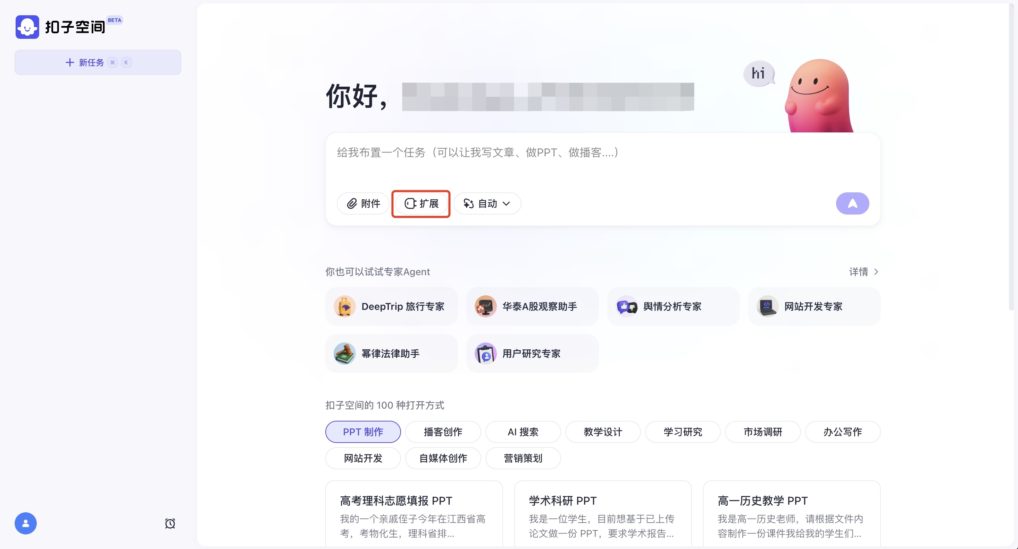Open the DeepTrip 旅行专家 agent
Viewport: 1018px width, 549px height.
pos(391,306)
